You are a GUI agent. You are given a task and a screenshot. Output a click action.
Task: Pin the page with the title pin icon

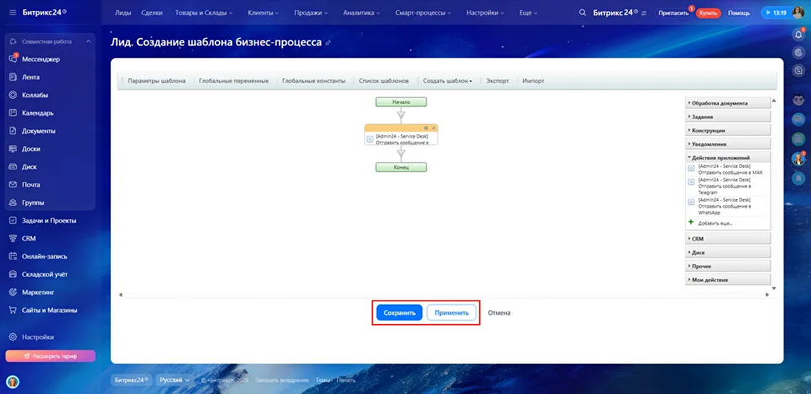[x=329, y=42]
